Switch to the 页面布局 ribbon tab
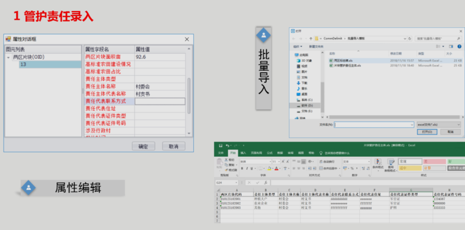Image resolution: width=465 pixels, height=230 pixels. pos(256,153)
